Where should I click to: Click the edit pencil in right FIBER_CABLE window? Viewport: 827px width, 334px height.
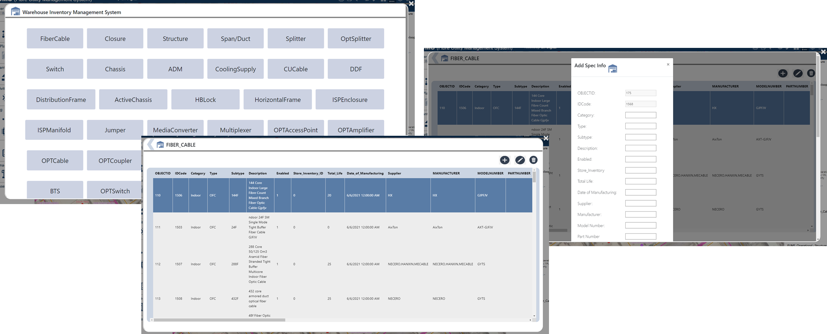797,73
